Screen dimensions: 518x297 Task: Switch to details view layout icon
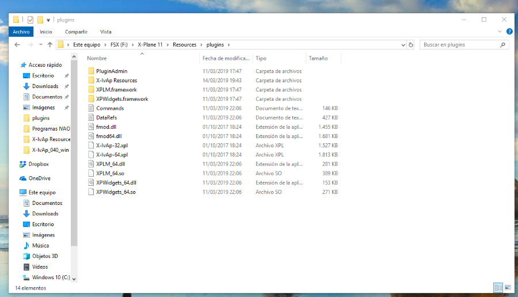tap(498, 287)
